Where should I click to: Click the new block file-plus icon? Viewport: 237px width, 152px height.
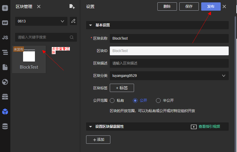pyautogui.click(x=72, y=7)
